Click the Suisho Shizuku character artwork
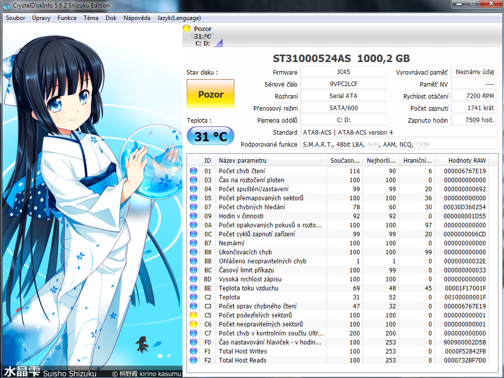Image resolution: width=504 pixels, height=378 pixels. tap(92, 200)
